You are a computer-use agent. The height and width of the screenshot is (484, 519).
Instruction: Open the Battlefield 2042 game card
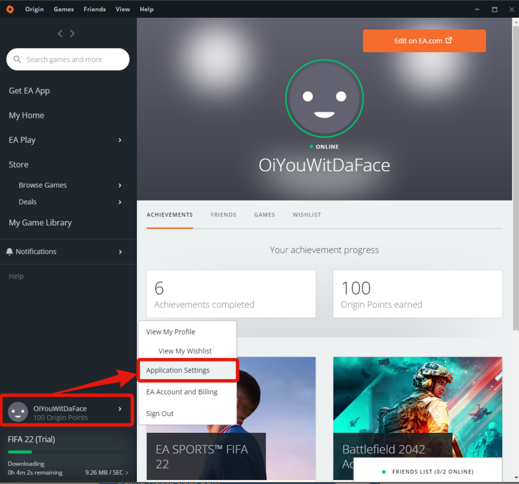click(418, 418)
